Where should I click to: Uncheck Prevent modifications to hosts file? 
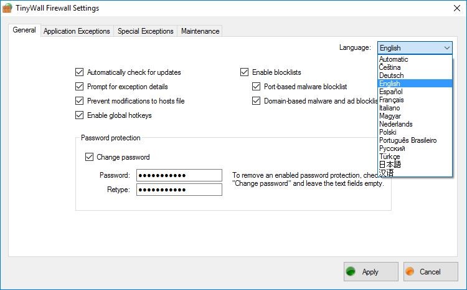pyautogui.click(x=79, y=101)
